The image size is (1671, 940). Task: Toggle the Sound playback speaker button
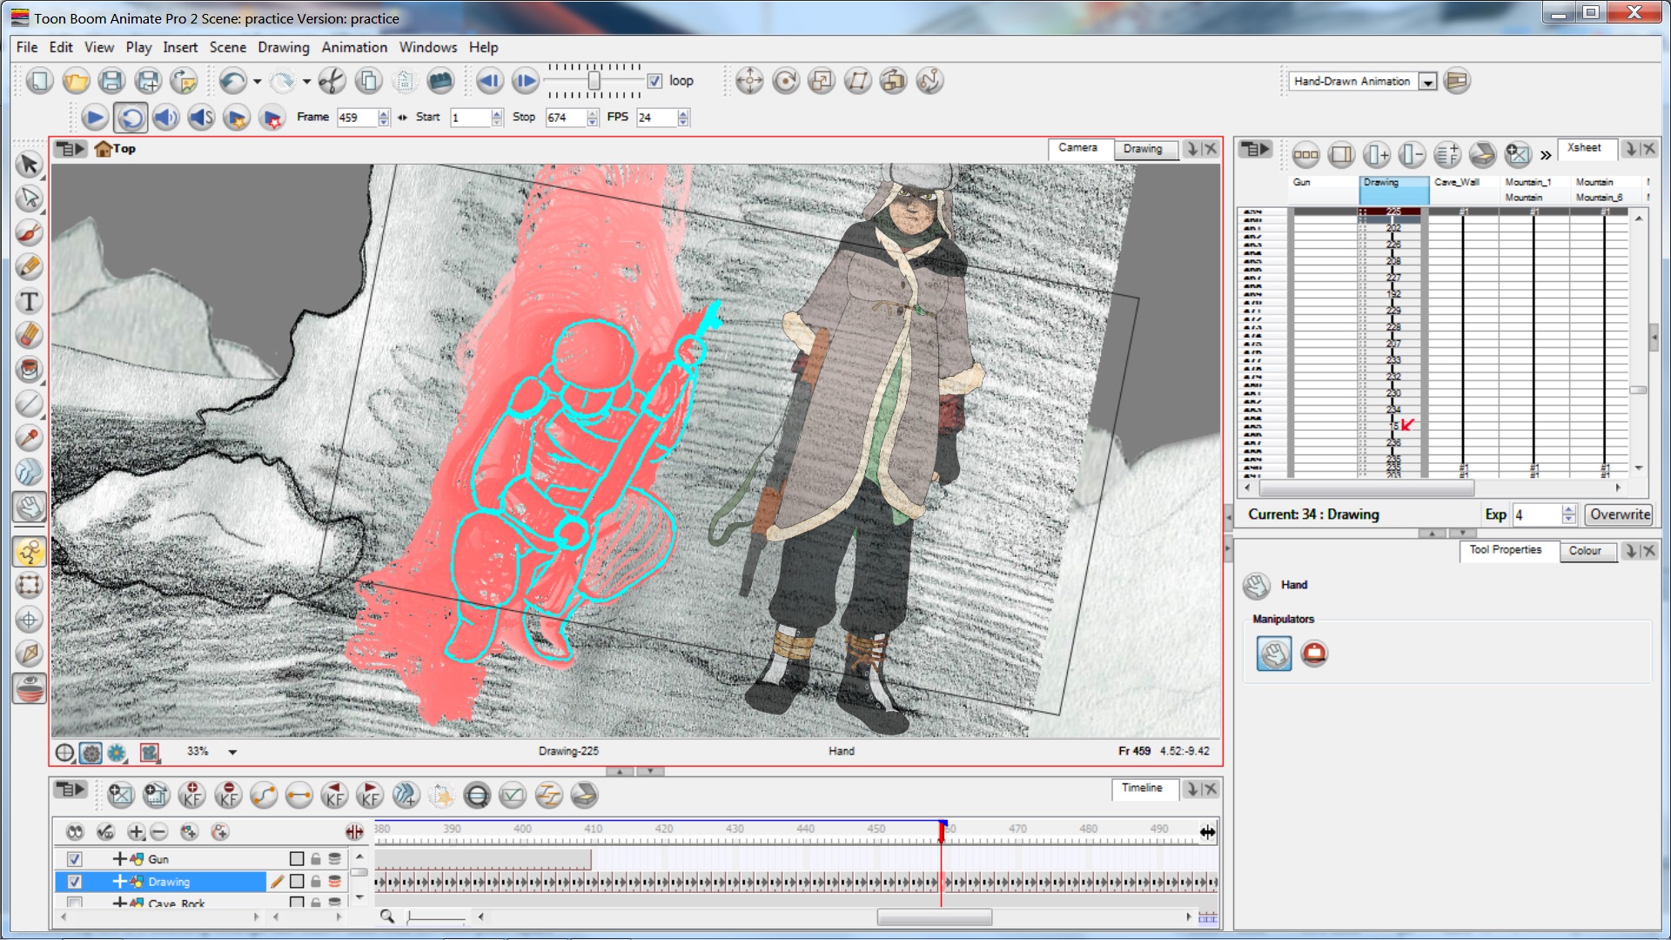165,117
